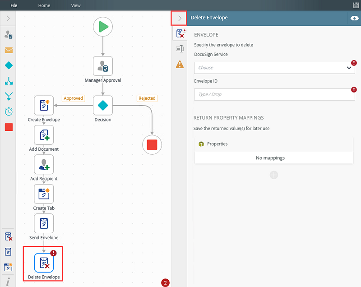Open the info icon at toolbox bottom

8,282
